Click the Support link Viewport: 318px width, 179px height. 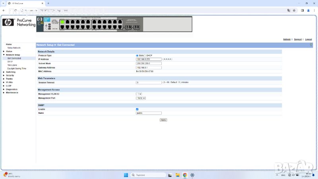coord(298,39)
